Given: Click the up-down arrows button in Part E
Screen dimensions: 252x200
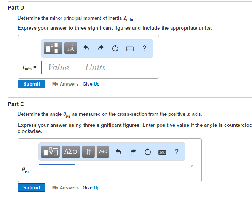Looking at the screenshot, I should coord(88,152).
